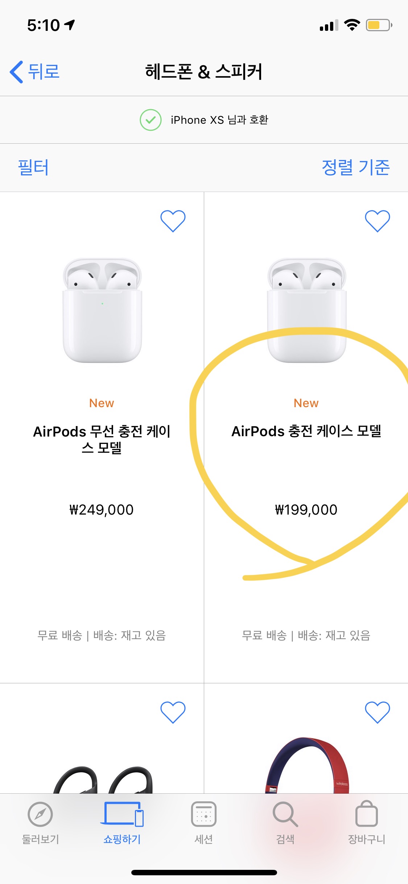Open AirPods 무선 충전 케이스 모델 product title
This screenshot has width=408, height=884.
[x=102, y=439]
